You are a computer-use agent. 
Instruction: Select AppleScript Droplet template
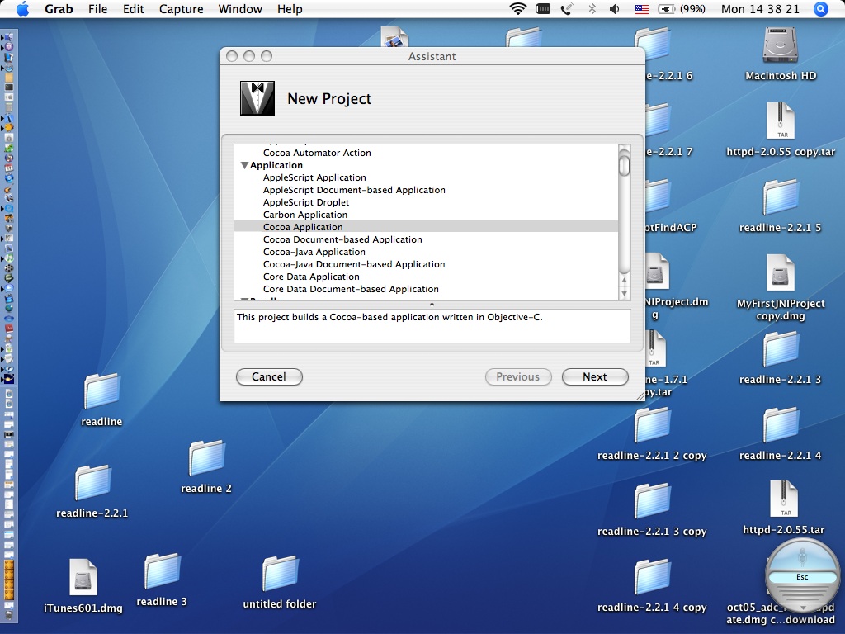[x=306, y=203]
